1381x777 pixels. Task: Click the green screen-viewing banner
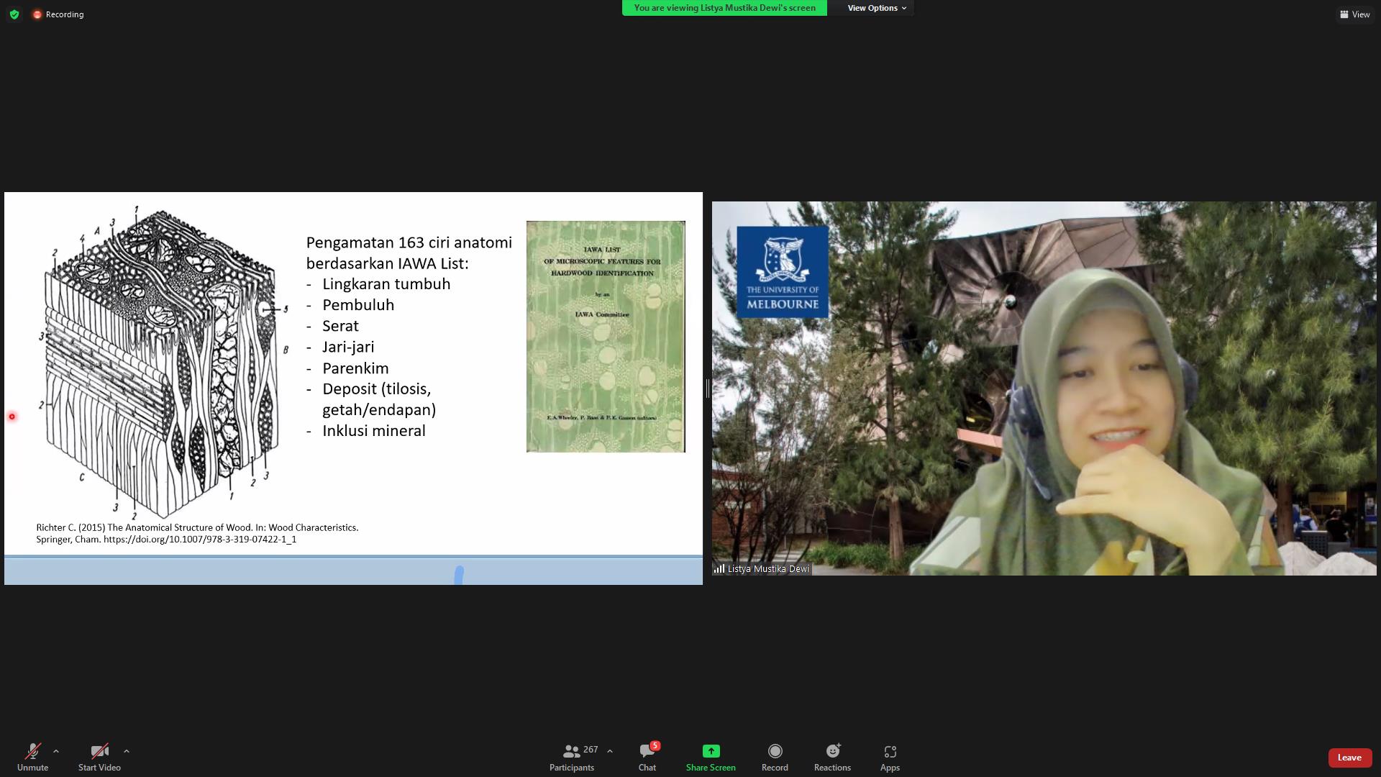tap(724, 8)
